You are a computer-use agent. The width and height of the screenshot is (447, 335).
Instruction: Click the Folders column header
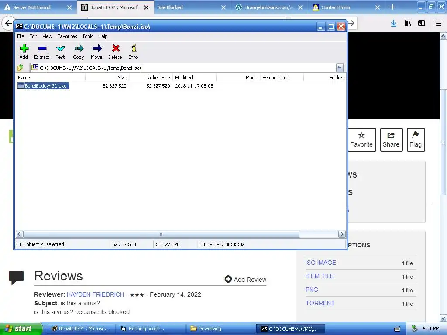click(x=325, y=78)
